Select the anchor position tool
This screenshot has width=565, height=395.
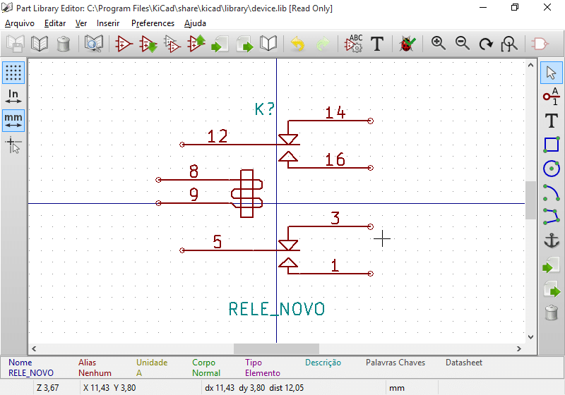pos(552,241)
